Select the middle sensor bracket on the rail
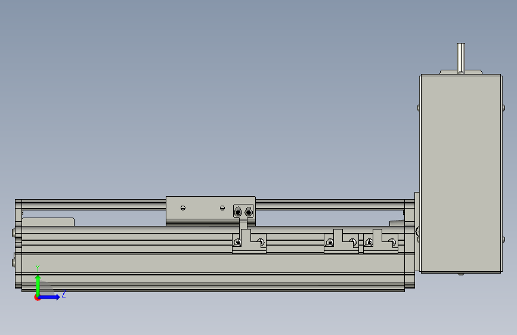Image resolution: width=517 pixels, height=335 pixels. point(341,241)
